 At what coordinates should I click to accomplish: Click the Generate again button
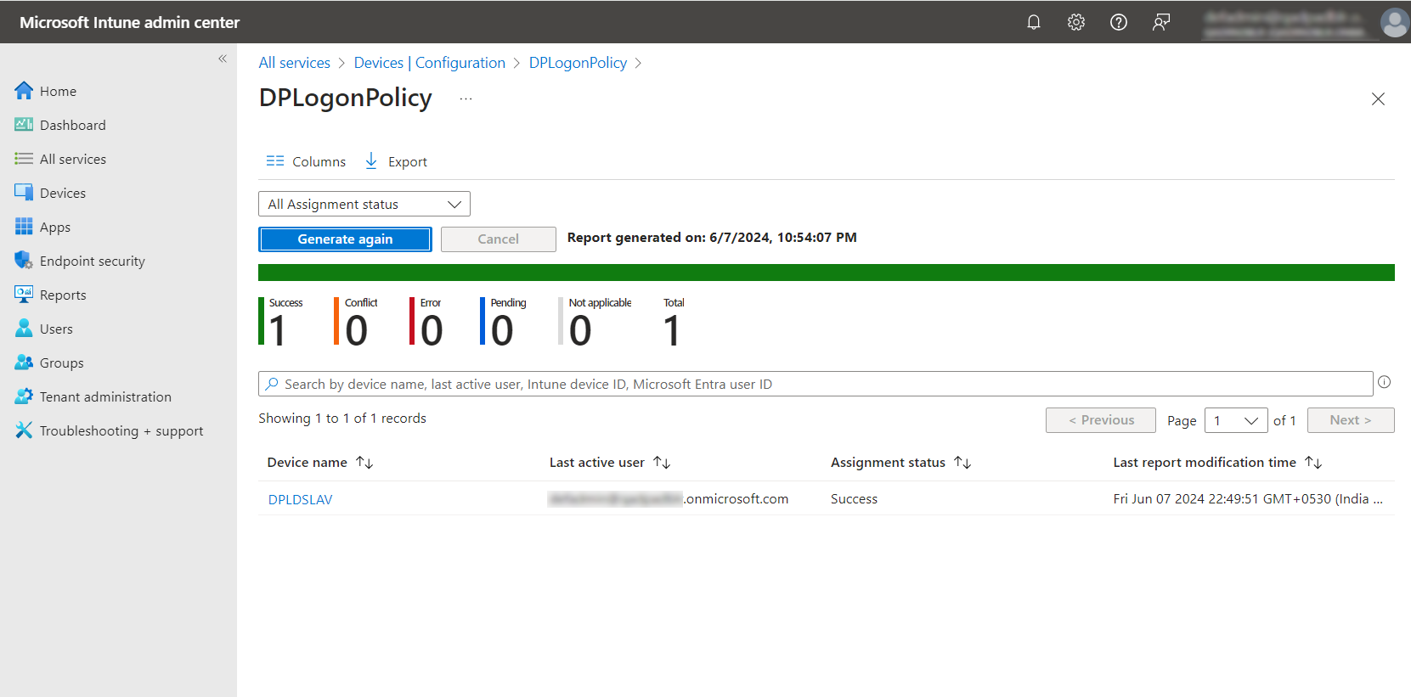point(345,239)
